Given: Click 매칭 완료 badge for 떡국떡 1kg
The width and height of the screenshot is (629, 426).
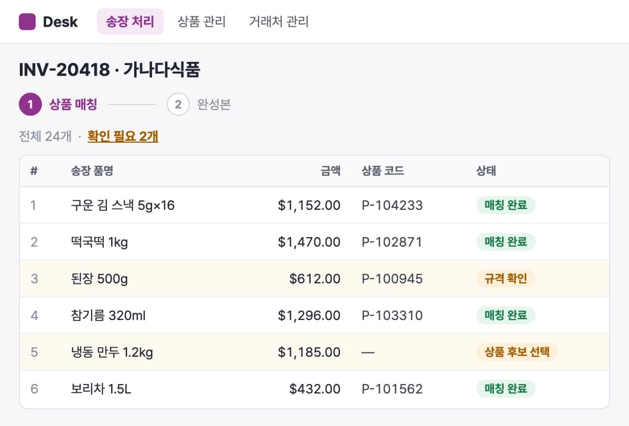Looking at the screenshot, I should point(506,242).
